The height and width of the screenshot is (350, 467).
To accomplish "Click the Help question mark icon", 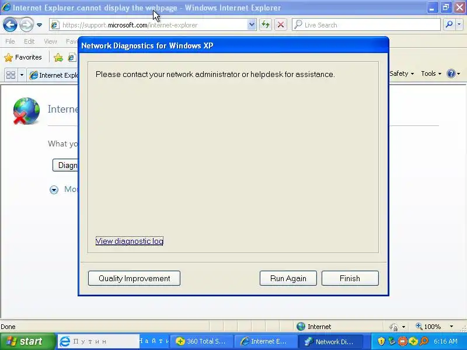I will [x=451, y=73].
